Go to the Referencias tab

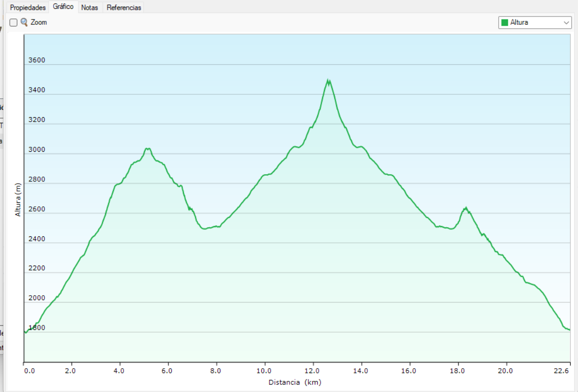[x=124, y=8]
